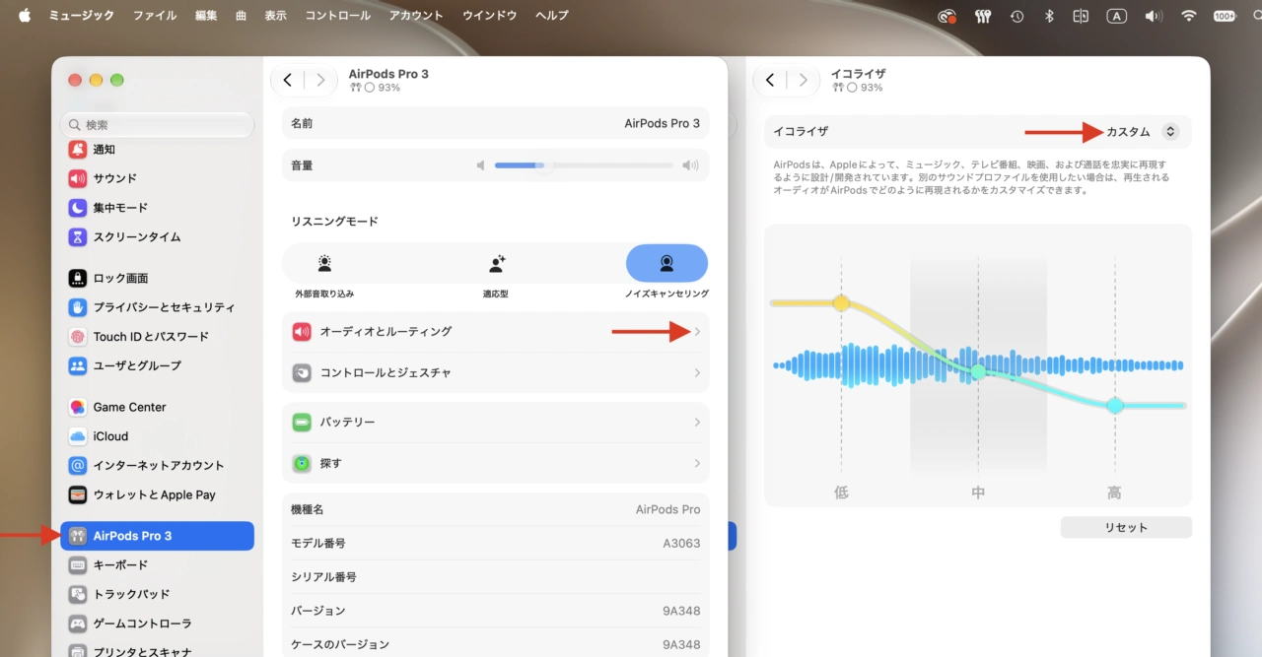Open the ファイル menu

(x=155, y=16)
